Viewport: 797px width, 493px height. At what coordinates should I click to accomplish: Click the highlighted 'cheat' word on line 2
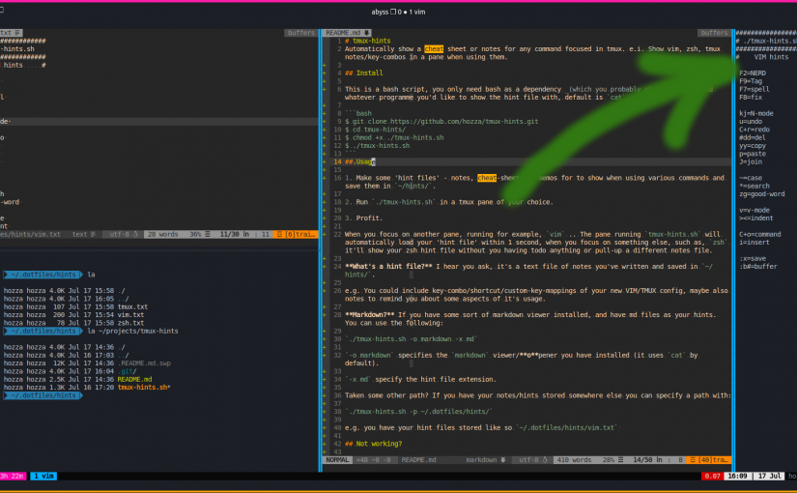434,49
